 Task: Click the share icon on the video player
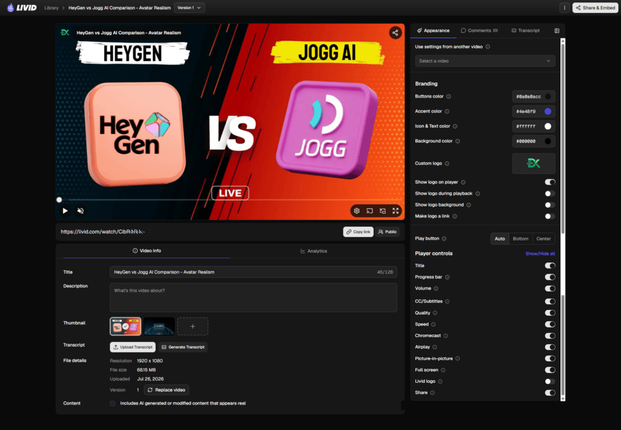coord(395,33)
